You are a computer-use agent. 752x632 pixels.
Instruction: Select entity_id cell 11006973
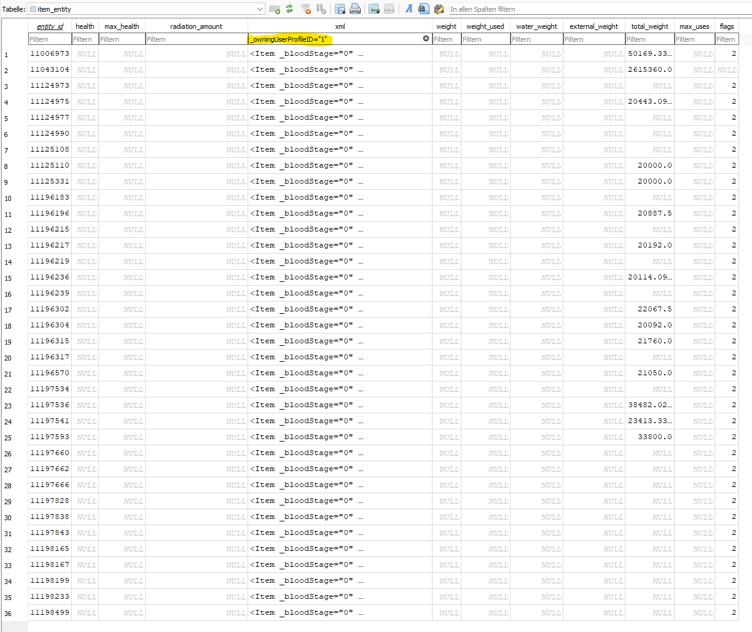click(50, 54)
